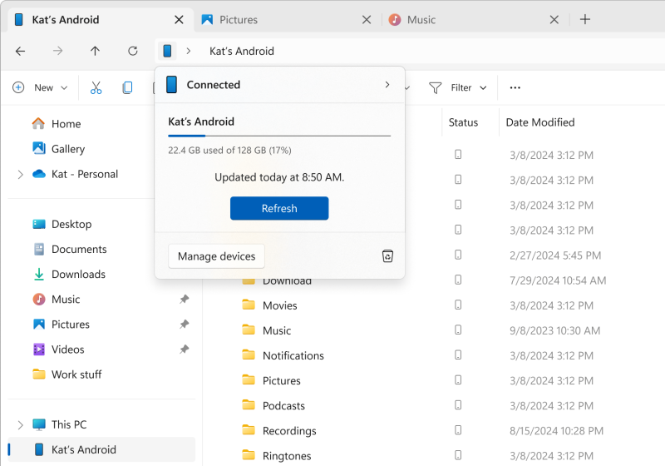Unpin Videos using its pin icon
This screenshot has width=665, height=466.
pyautogui.click(x=184, y=349)
